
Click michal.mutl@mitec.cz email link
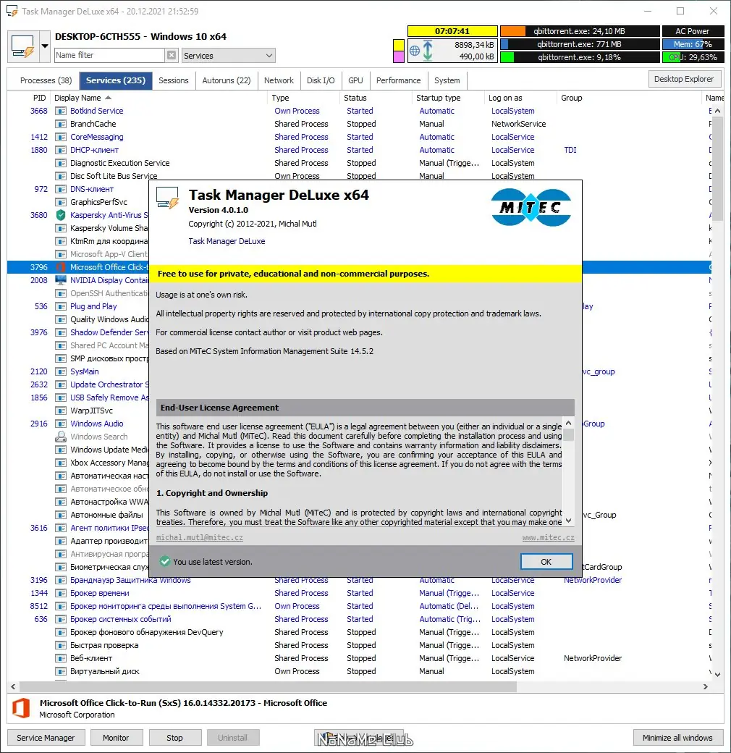pos(200,537)
